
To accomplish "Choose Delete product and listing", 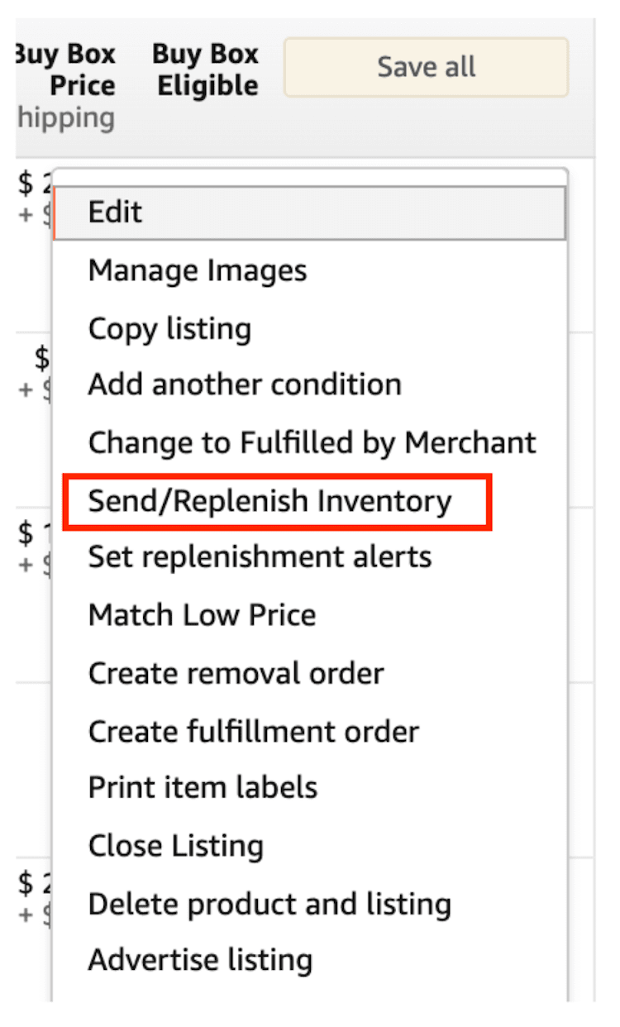I will 269,904.
